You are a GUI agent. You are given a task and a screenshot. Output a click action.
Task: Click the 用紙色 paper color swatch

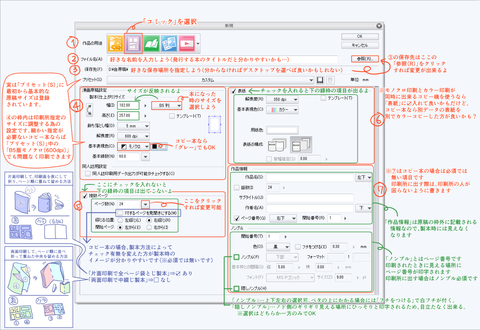point(282,130)
